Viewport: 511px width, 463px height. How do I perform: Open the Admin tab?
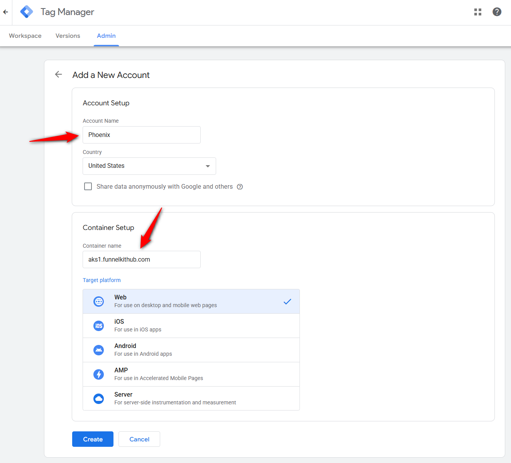106,36
